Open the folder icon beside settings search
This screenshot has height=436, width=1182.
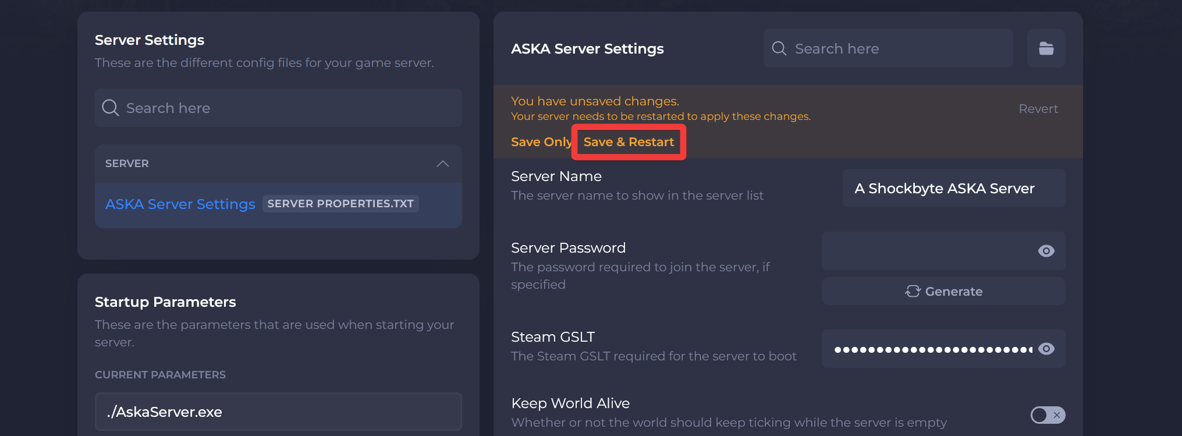[x=1046, y=48]
